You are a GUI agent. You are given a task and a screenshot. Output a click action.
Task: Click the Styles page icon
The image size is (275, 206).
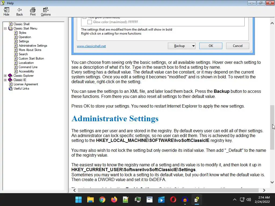16,33
